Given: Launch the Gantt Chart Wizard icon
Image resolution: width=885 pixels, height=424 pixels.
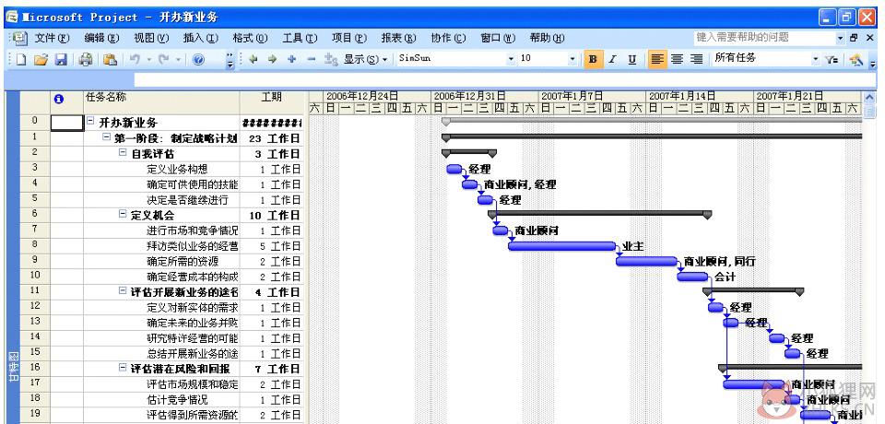Looking at the screenshot, I should [x=856, y=59].
